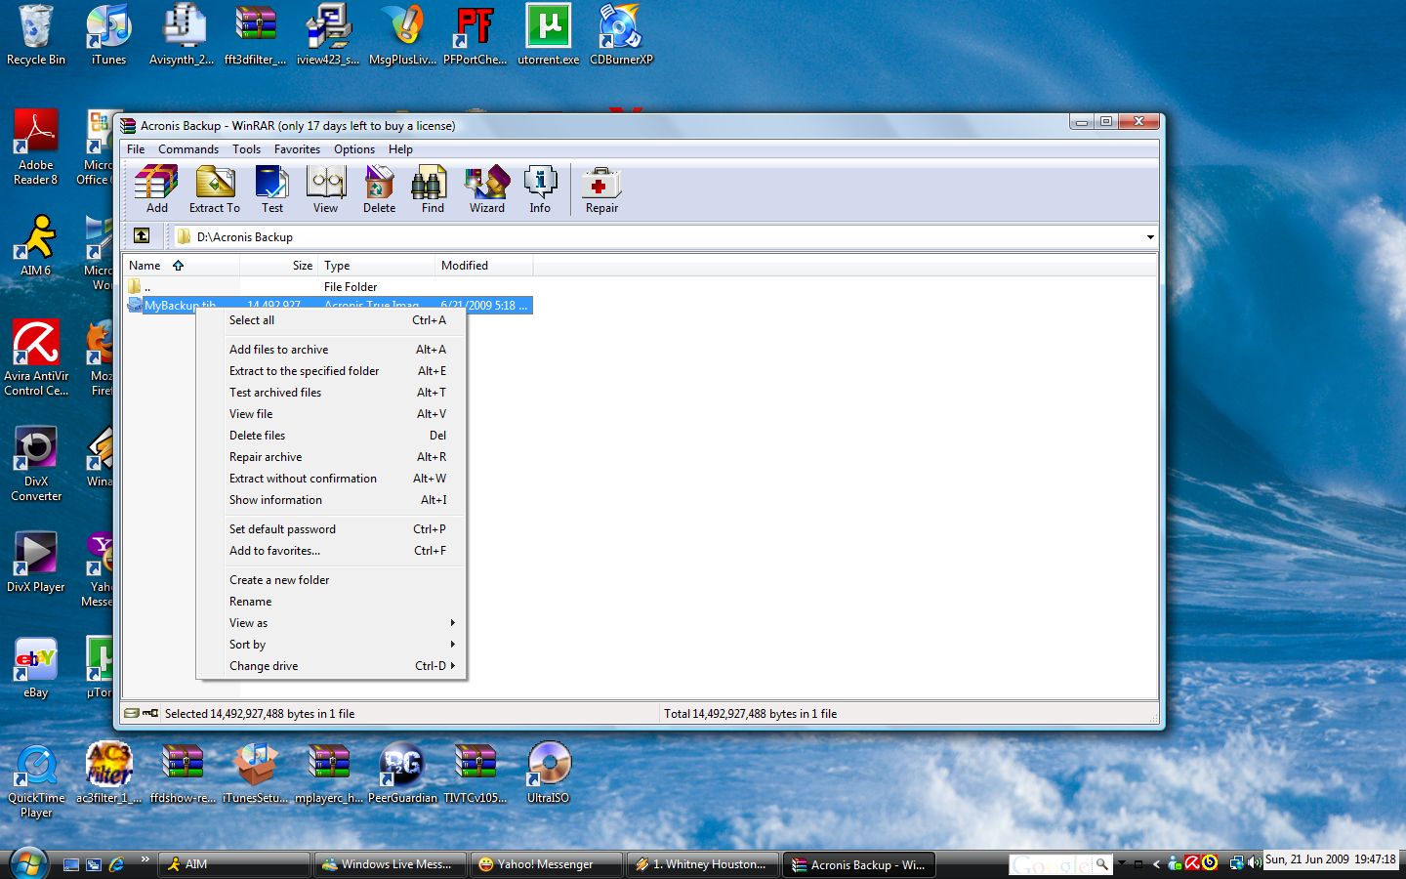Screen dimensions: 1406x879
Task: Select the Avira AntiVir Control Center icon
Action: [x=36, y=357]
